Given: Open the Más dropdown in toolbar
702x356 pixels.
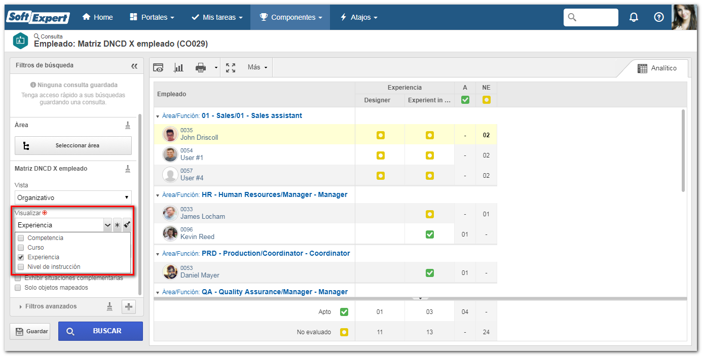Looking at the screenshot, I should click(257, 67).
